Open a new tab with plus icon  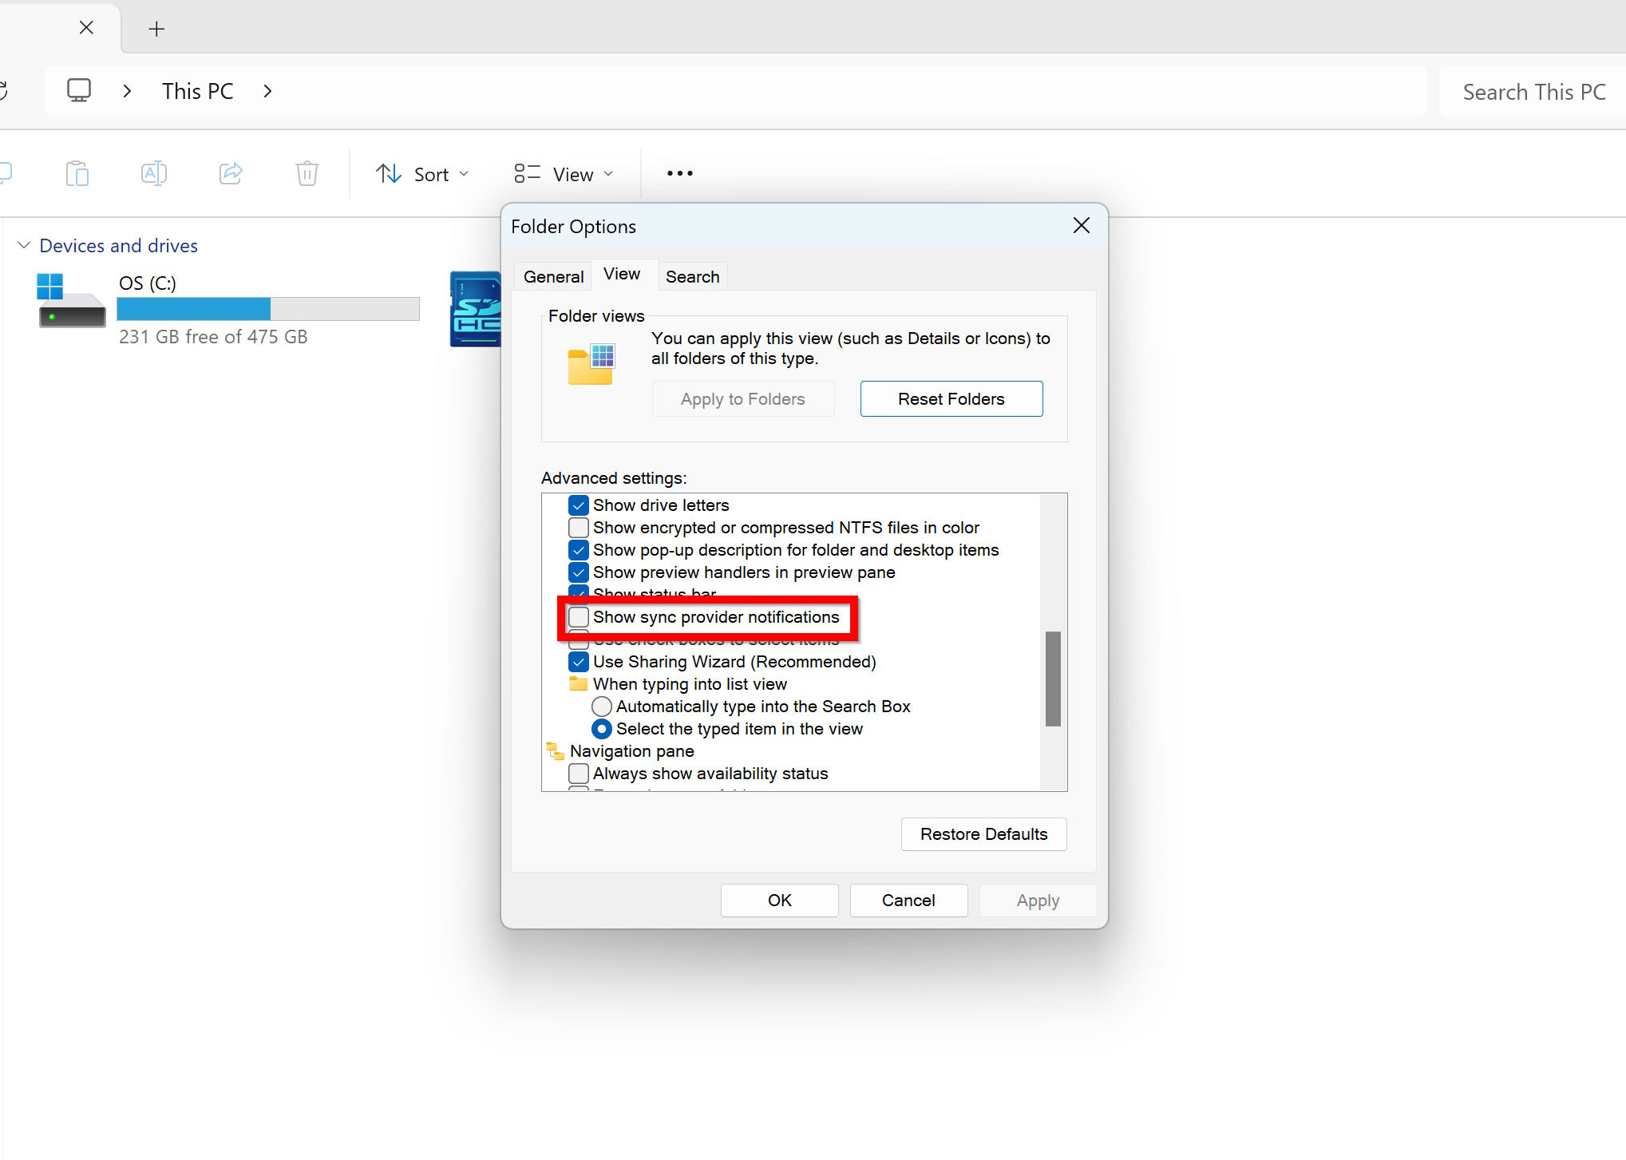[x=156, y=30]
